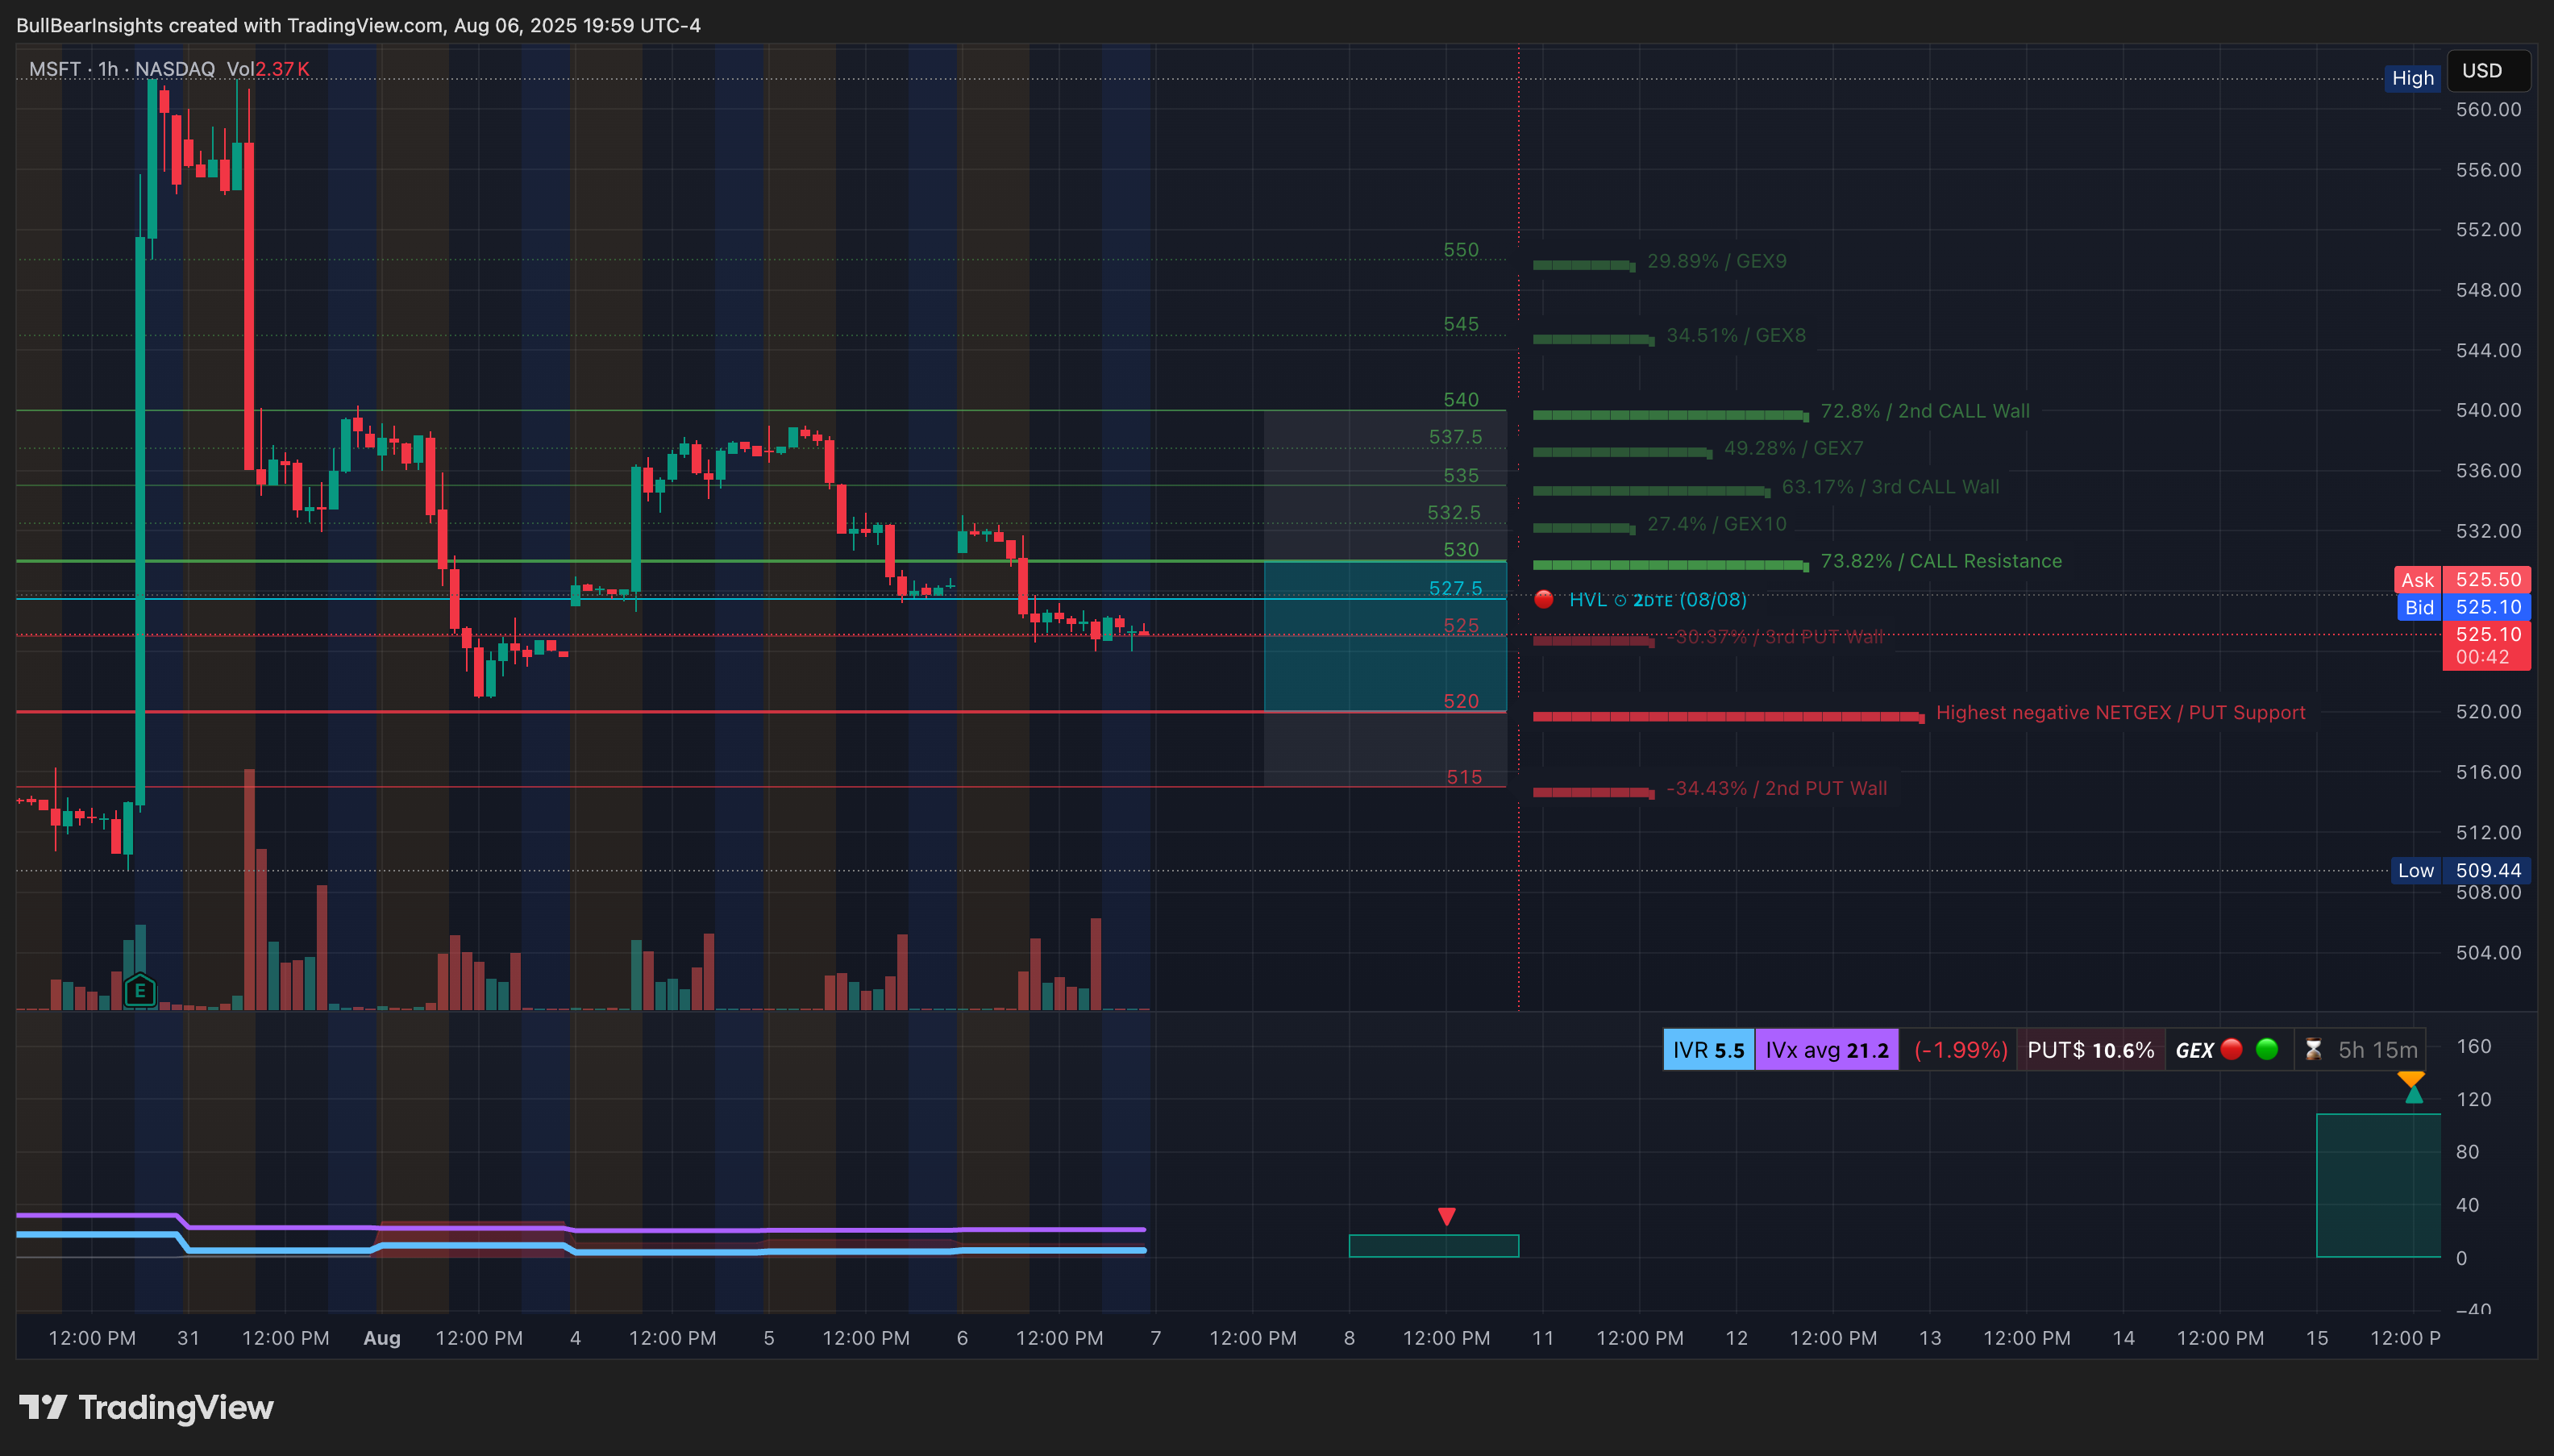Click the 530 strike level label

tap(1460, 550)
